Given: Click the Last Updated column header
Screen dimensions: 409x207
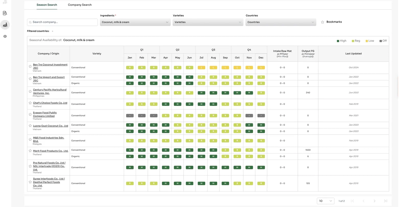Looking at the screenshot, I should click(354, 54).
